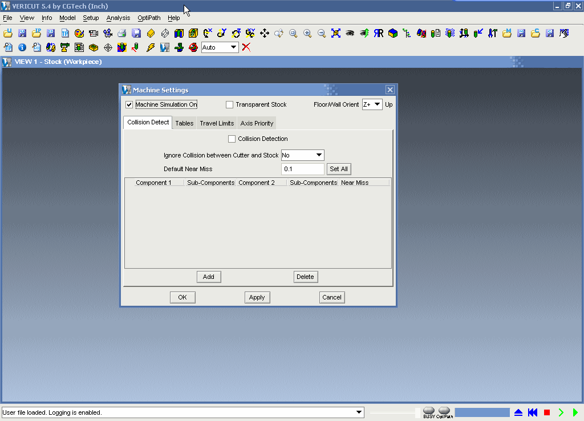584x421 pixels.
Task: Switch to the Axis Priority tab
Action: (257, 123)
